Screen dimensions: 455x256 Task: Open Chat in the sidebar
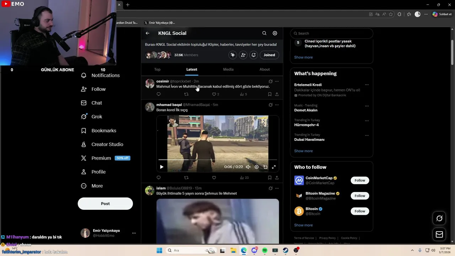[92, 103]
